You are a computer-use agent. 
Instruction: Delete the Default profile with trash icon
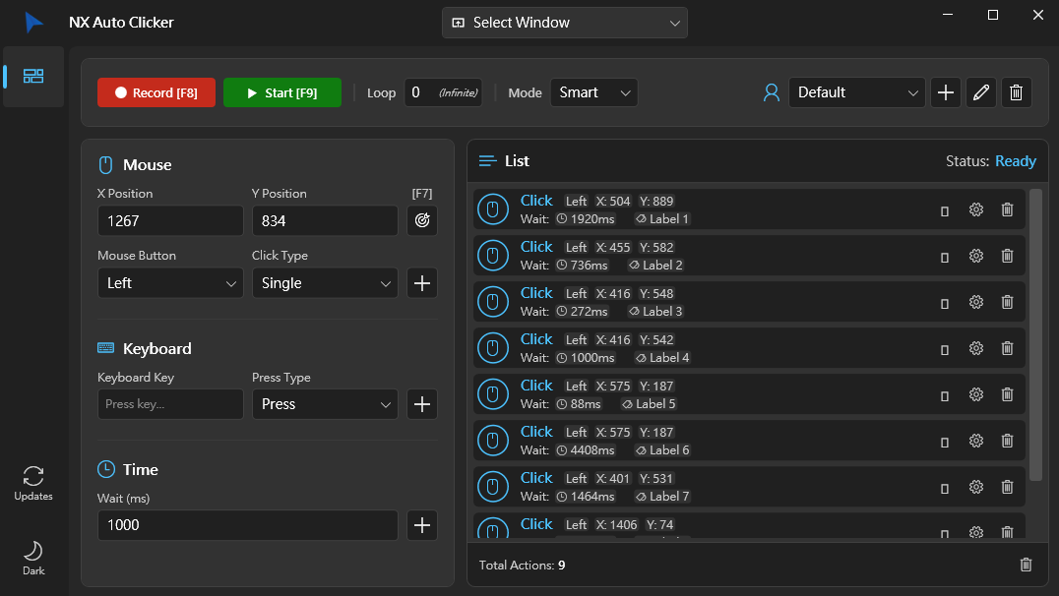pos(1016,92)
